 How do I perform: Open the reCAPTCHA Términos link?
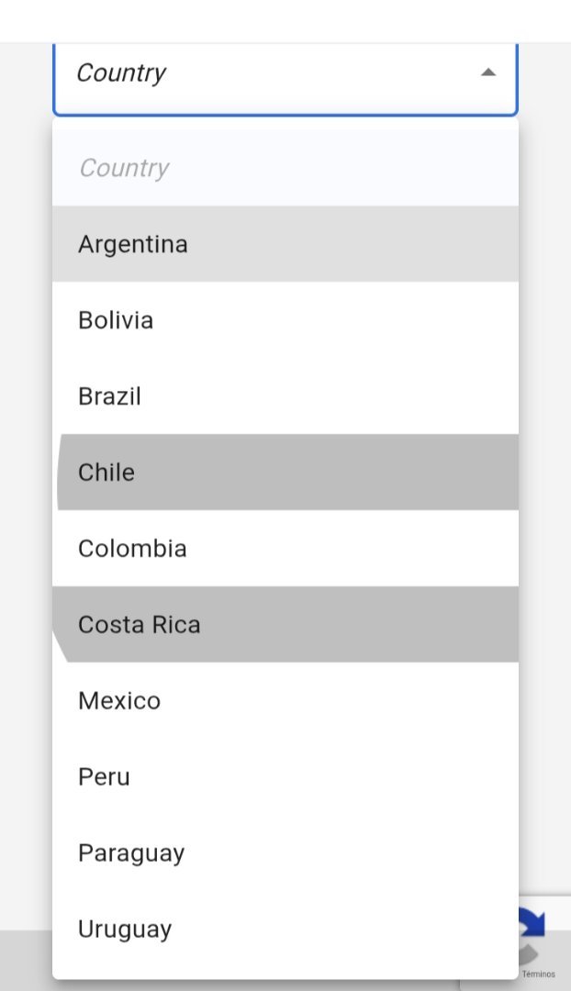539,974
